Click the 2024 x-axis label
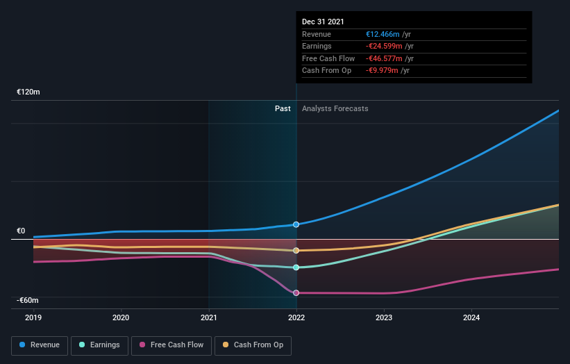 click(x=471, y=317)
